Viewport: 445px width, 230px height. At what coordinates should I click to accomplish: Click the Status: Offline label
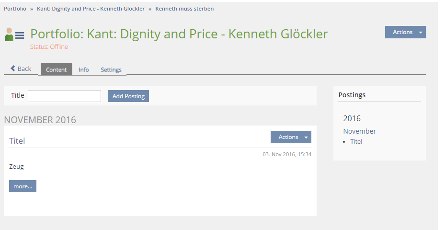tap(49, 47)
